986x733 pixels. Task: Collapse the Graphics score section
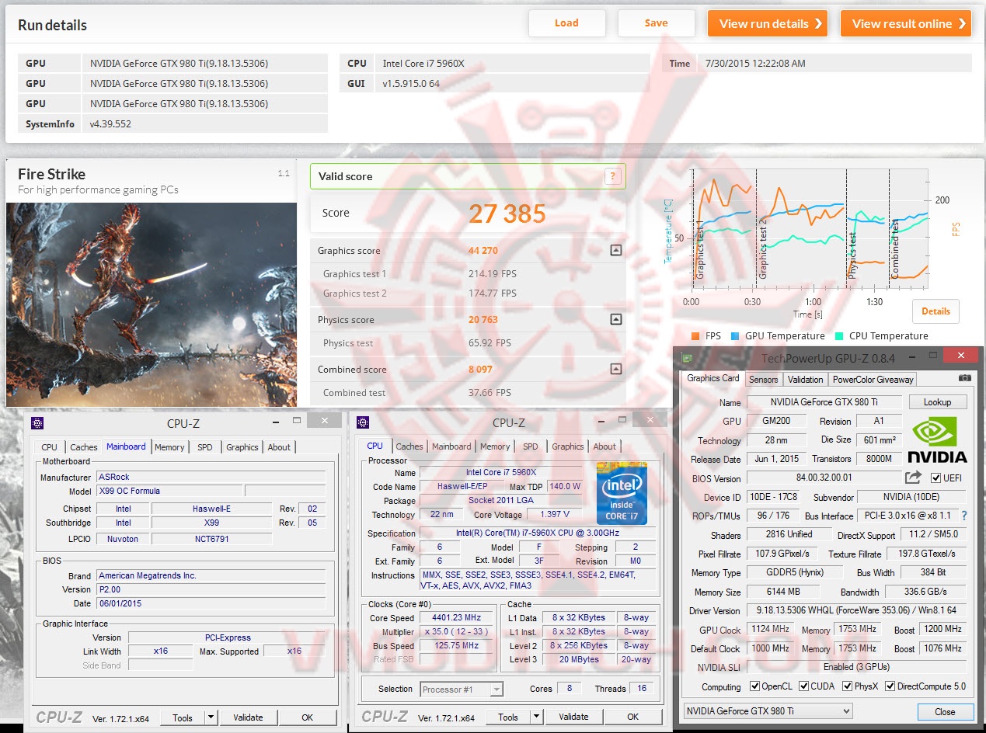point(615,250)
